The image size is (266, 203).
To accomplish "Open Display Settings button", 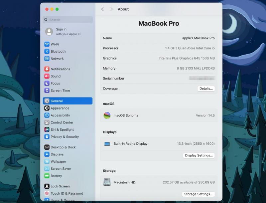I will [199, 155].
